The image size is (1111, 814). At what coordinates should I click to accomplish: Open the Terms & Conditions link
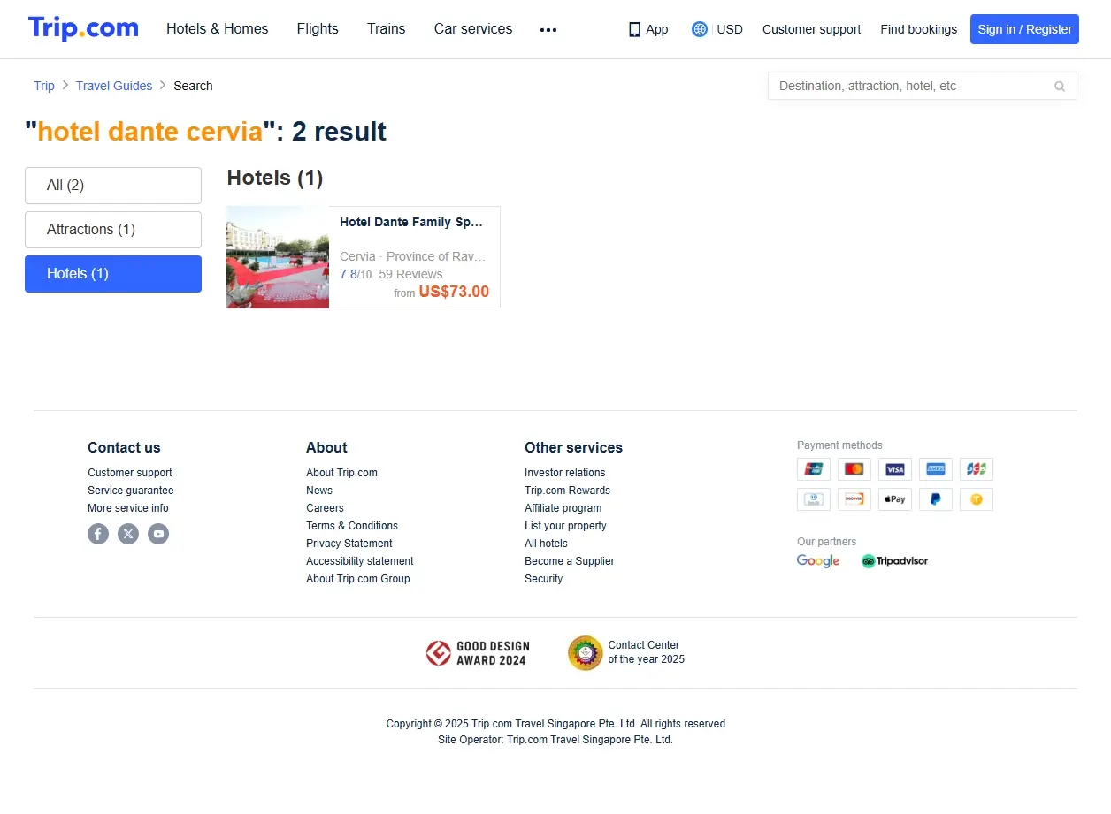tap(352, 526)
